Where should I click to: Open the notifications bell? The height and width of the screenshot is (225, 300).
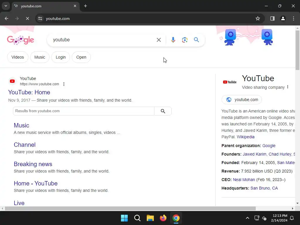(292, 218)
